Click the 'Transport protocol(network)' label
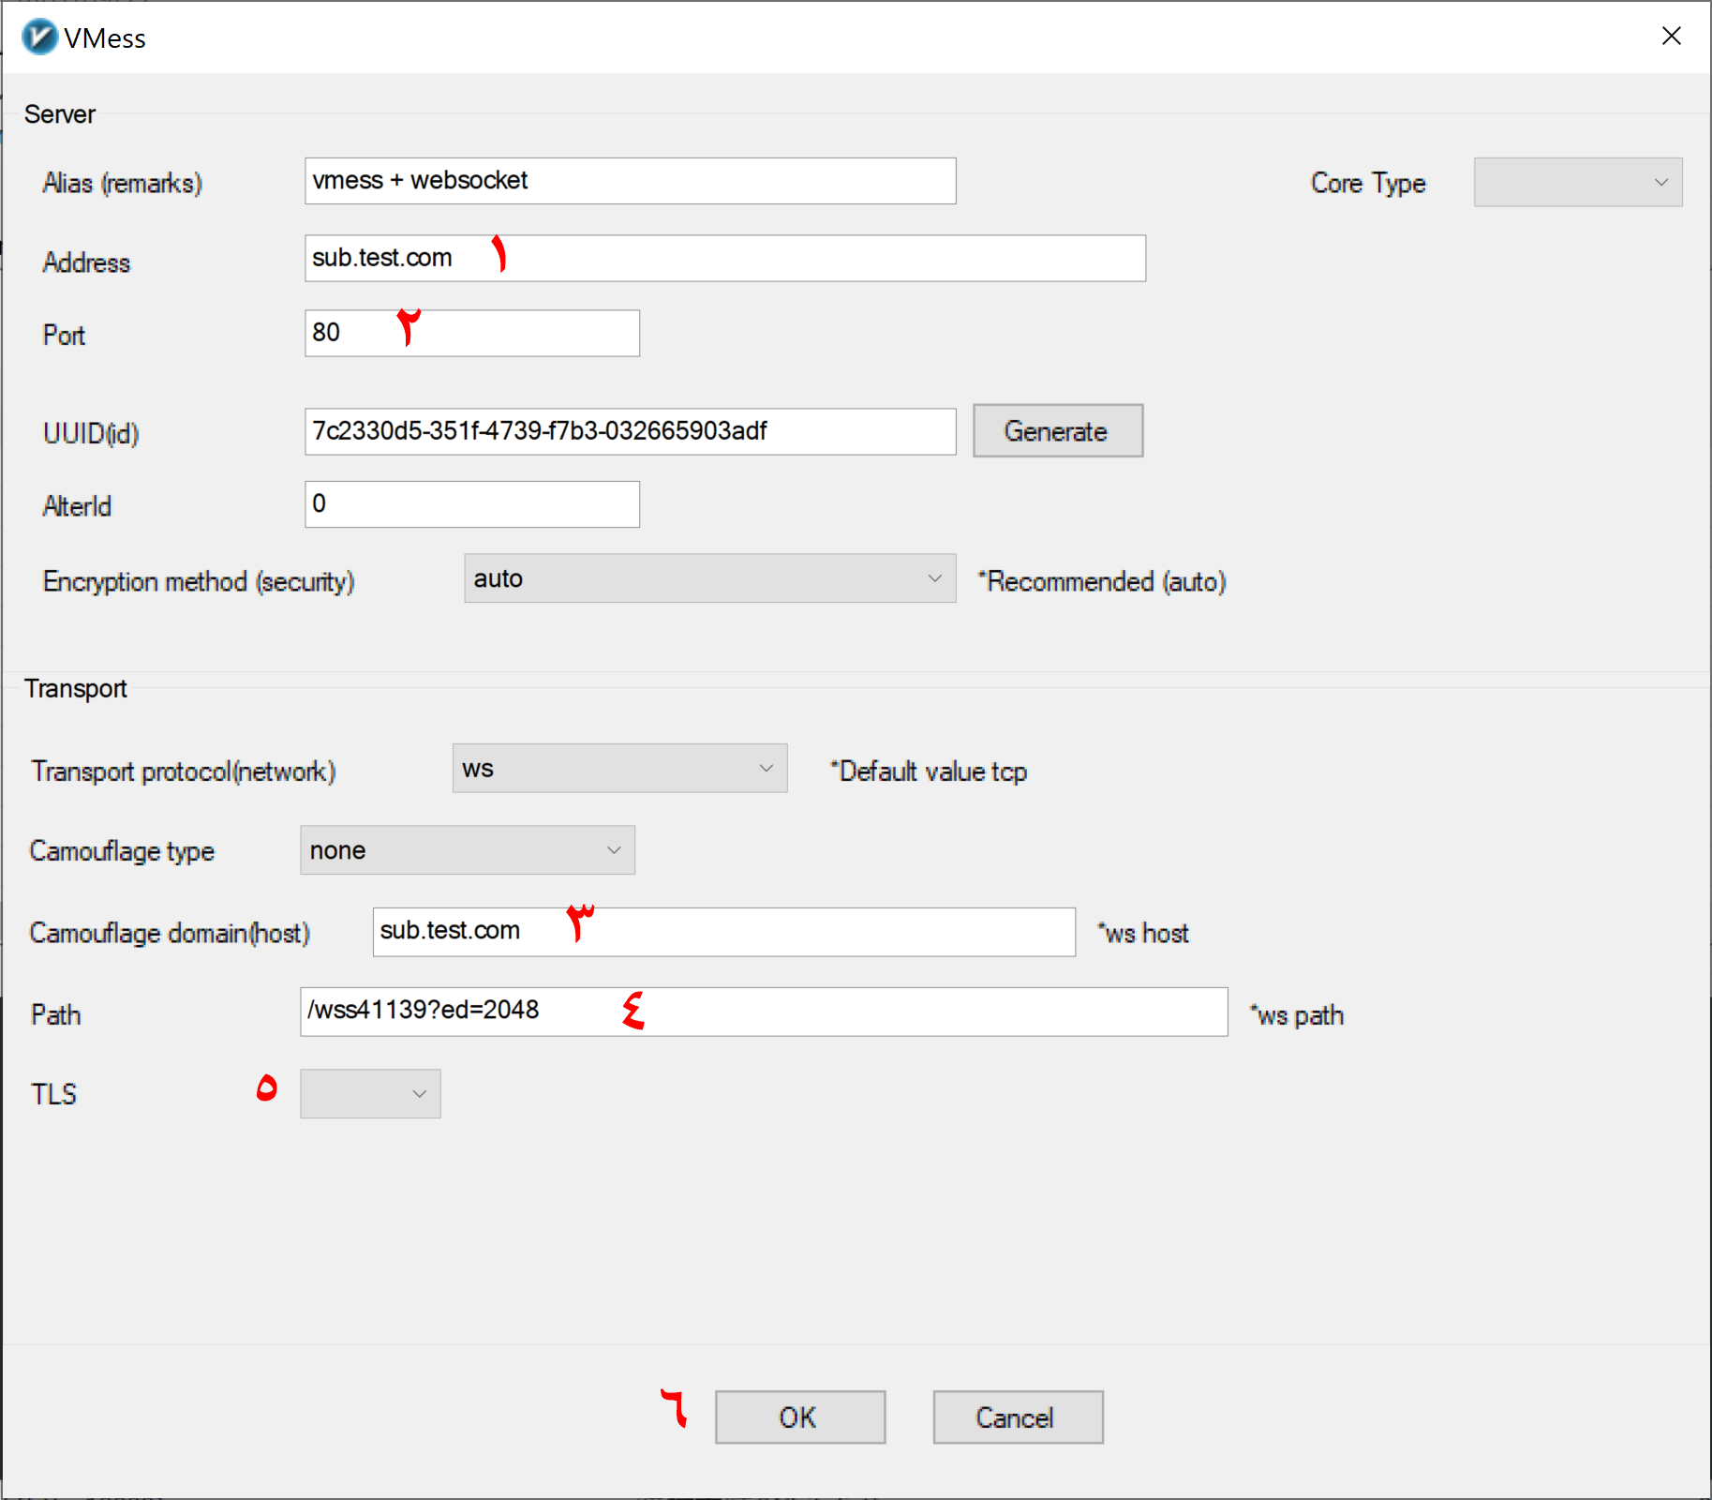 tap(184, 772)
